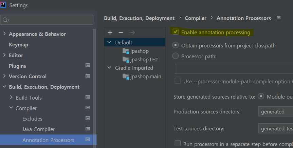Click the Compiler breadcrumb link
Viewport: 293px width, 148px height.
(x=196, y=18)
